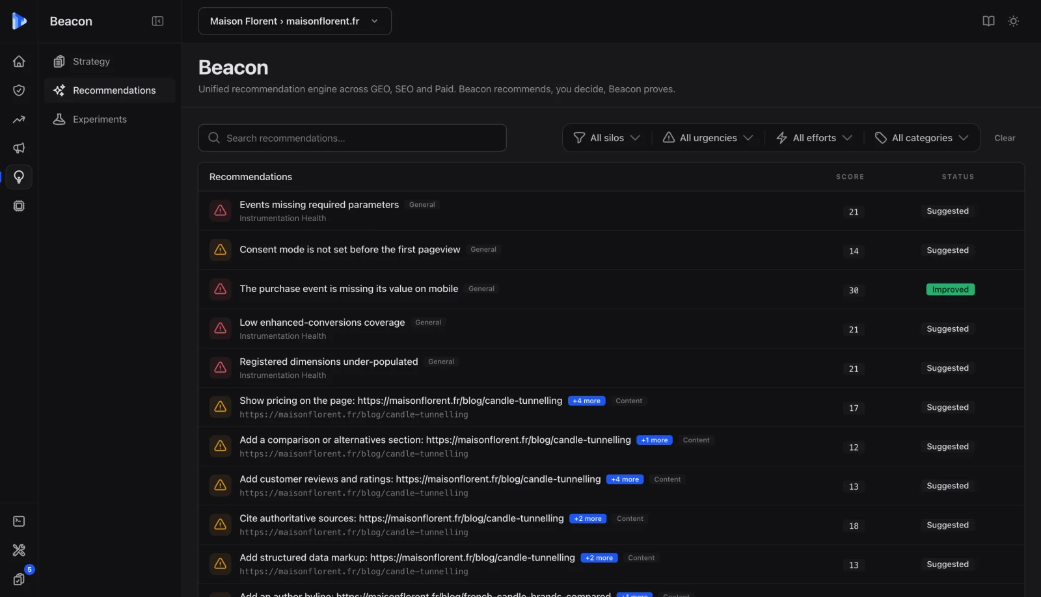This screenshot has height=597, width=1041.
Task: Go to Strategy in the sidebar
Action: tap(110, 61)
